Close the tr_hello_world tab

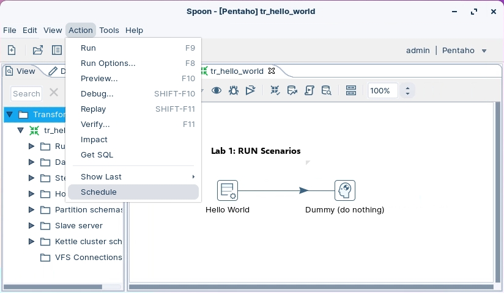272,71
